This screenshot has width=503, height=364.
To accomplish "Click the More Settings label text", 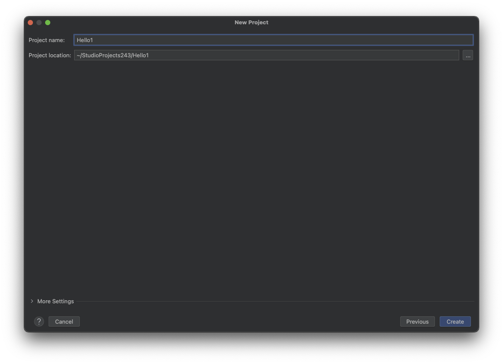I will (x=56, y=301).
